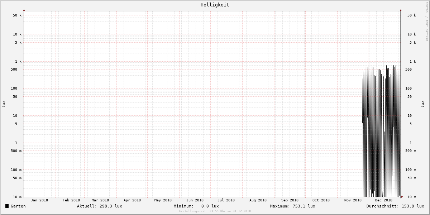The image size is (430, 215).
Task: Click the Feb 2018 x-axis label
Action: (x=71, y=200)
